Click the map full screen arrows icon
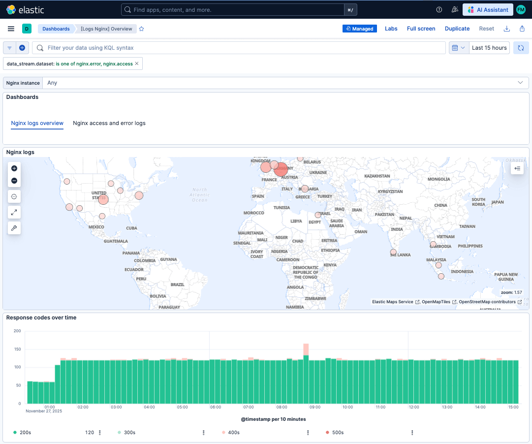532x444 pixels. tap(14, 212)
